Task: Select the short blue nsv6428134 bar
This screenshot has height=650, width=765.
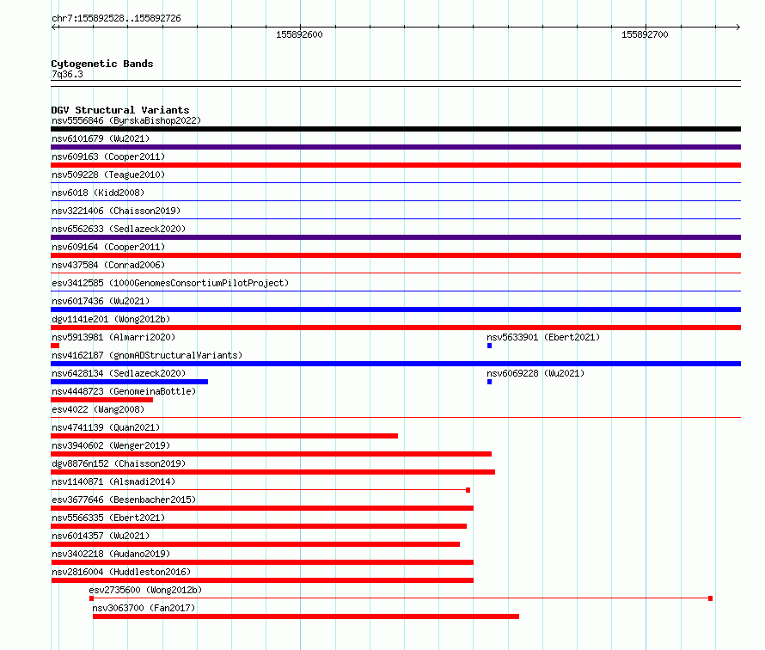Action: pyautogui.click(x=129, y=382)
